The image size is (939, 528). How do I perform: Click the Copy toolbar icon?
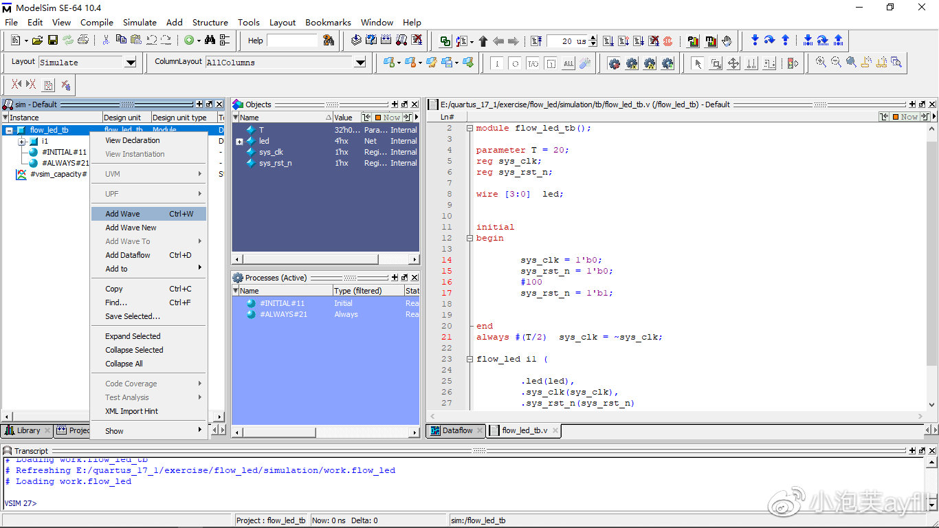(x=121, y=40)
